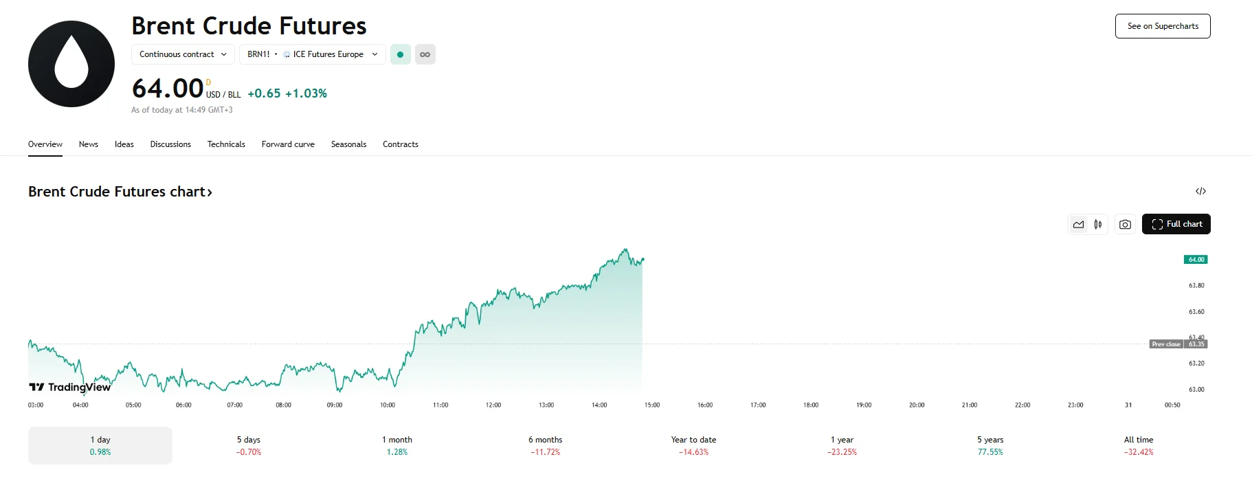Select the 5 days range
The height and width of the screenshot is (481, 1252).
pos(249,445)
